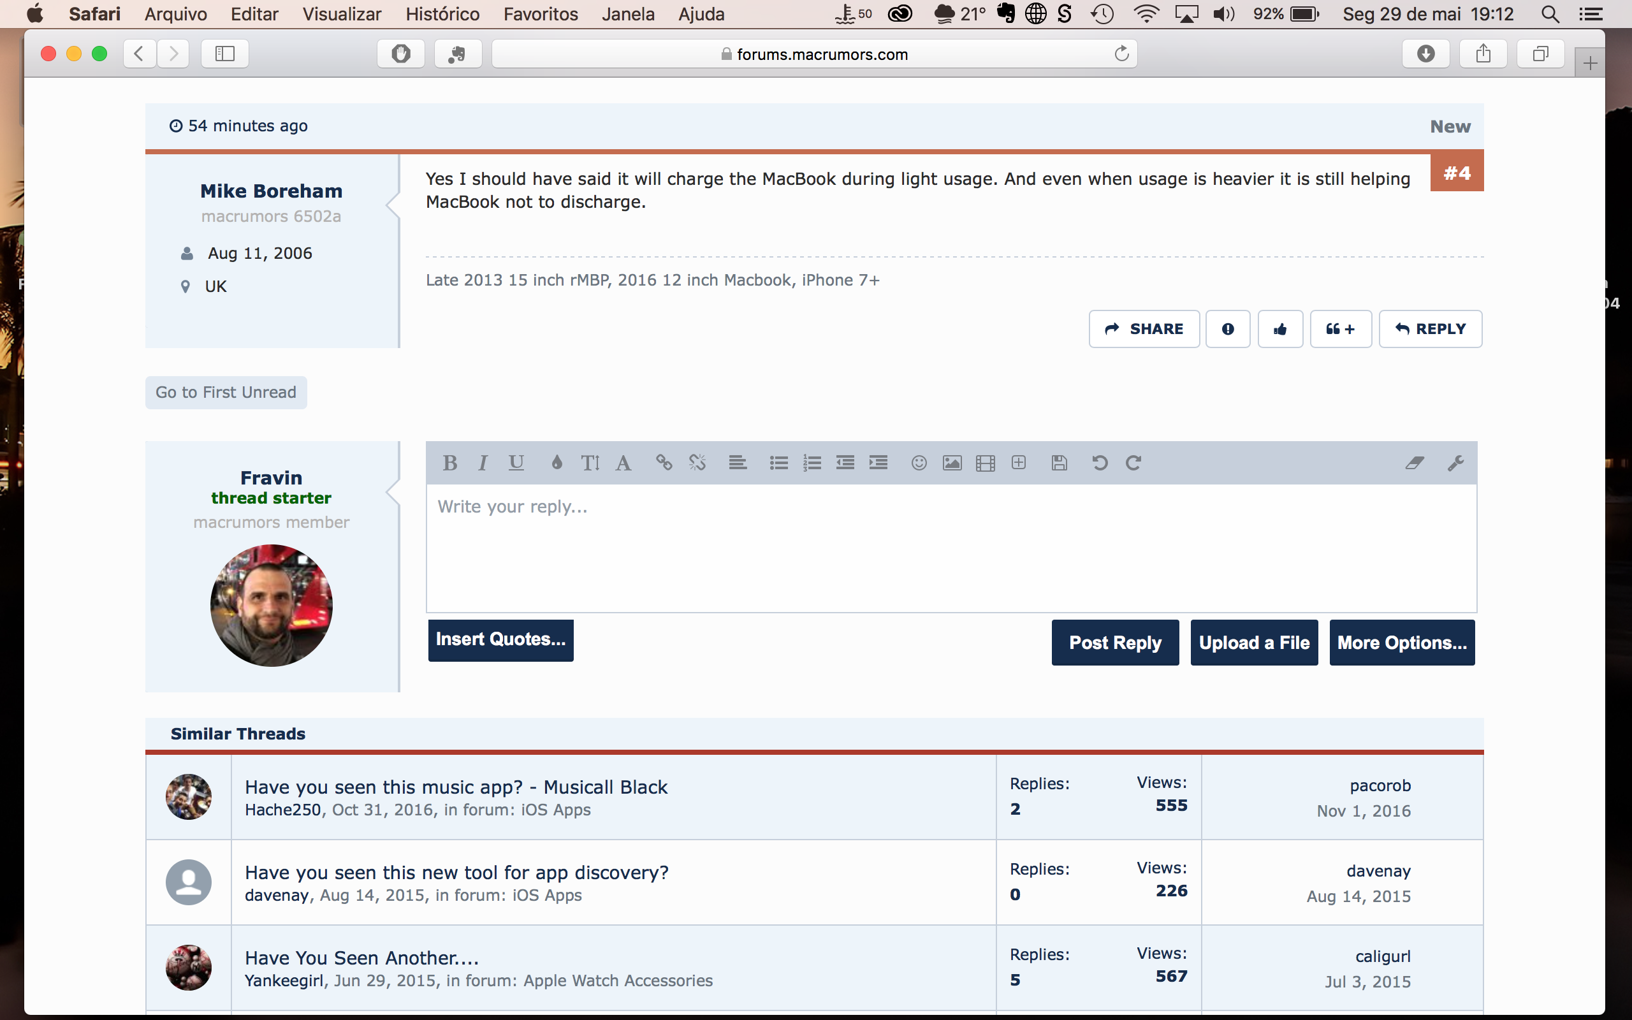Open font family menu in editor
1632x1020 pixels.
[624, 463]
